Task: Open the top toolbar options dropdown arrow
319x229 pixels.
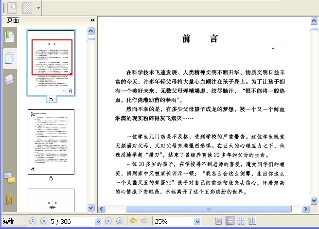Action: [38, 8]
